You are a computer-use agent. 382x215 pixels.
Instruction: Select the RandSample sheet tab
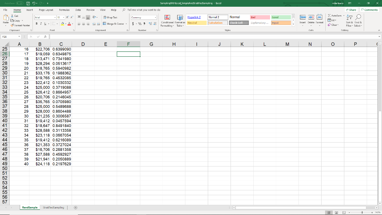(x=30, y=208)
